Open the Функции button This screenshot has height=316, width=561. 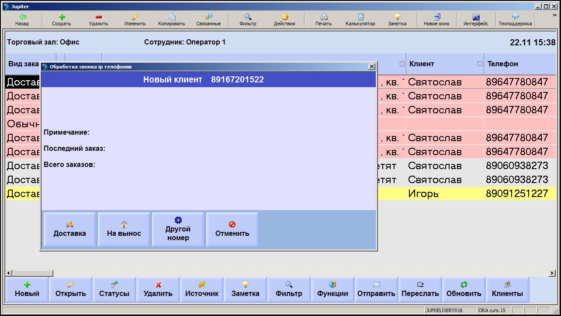[333, 289]
